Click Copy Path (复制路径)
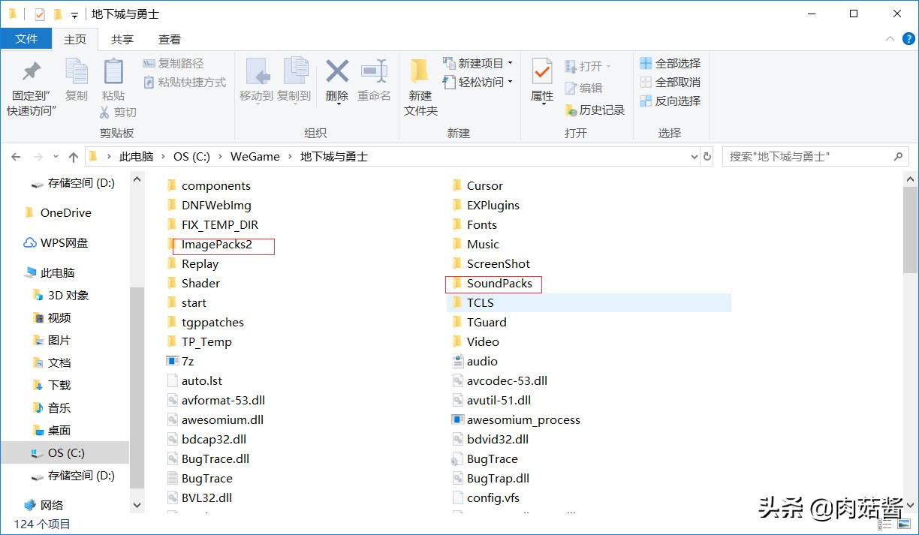 tap(173, 64)
